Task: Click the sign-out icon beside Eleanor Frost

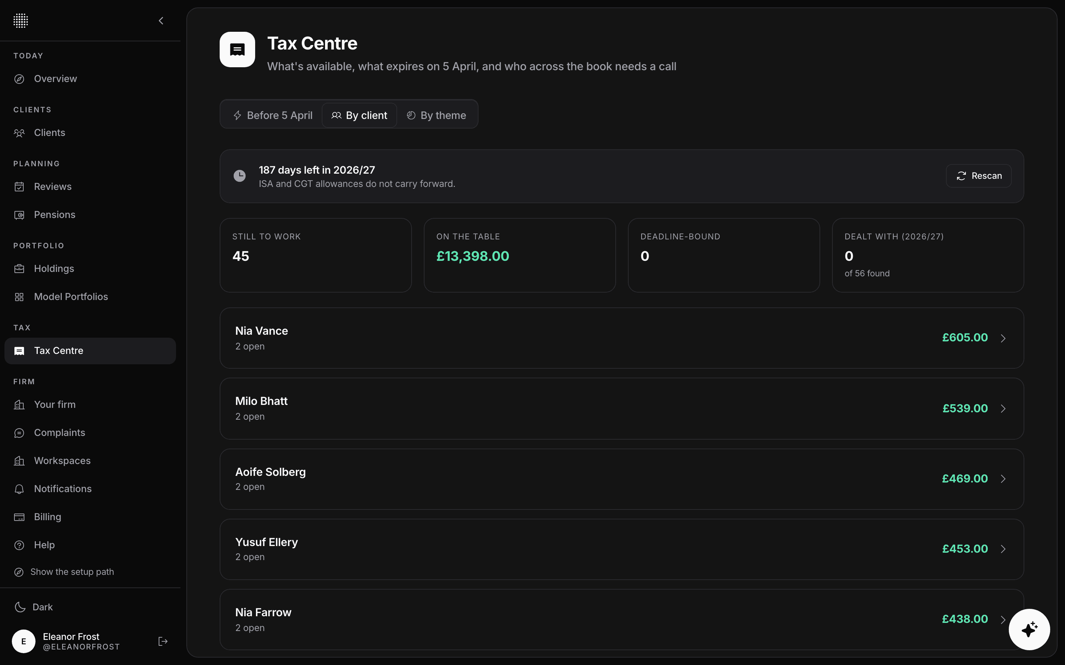Action: tap(163, 641)
